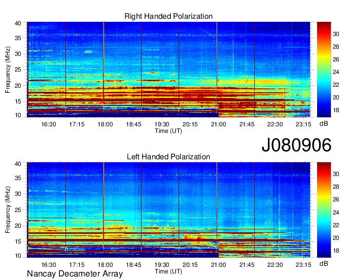Click the 18:00 time tick on the left-handed plot
The image size is (345, 280).
coord(105,265)
